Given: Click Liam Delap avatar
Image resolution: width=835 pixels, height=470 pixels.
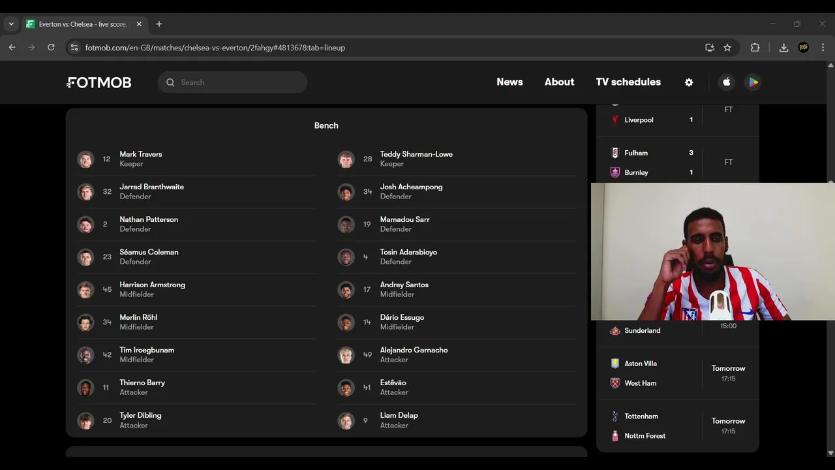Looking at the screenshot, I should click(346, 420).
